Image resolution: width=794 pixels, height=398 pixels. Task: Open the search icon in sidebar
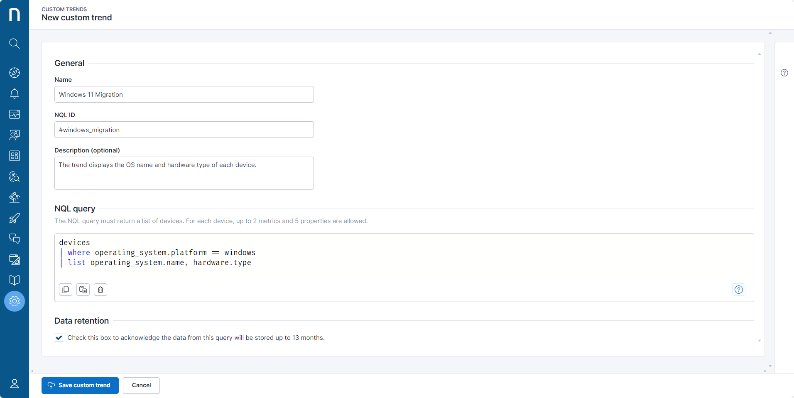tap(15, 44)
